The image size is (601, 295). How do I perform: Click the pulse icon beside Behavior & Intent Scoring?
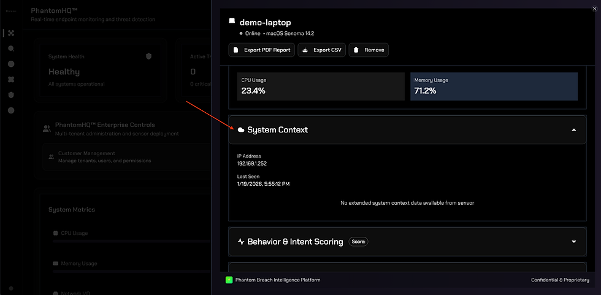click(241, 242)
